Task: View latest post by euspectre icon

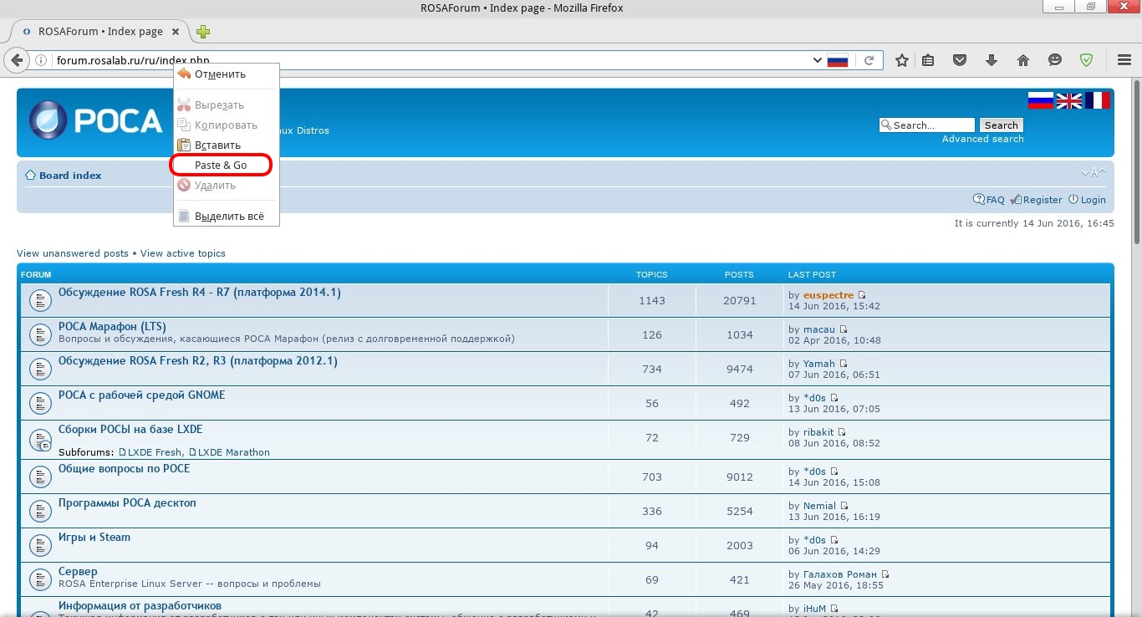Action: pos(862,295)
